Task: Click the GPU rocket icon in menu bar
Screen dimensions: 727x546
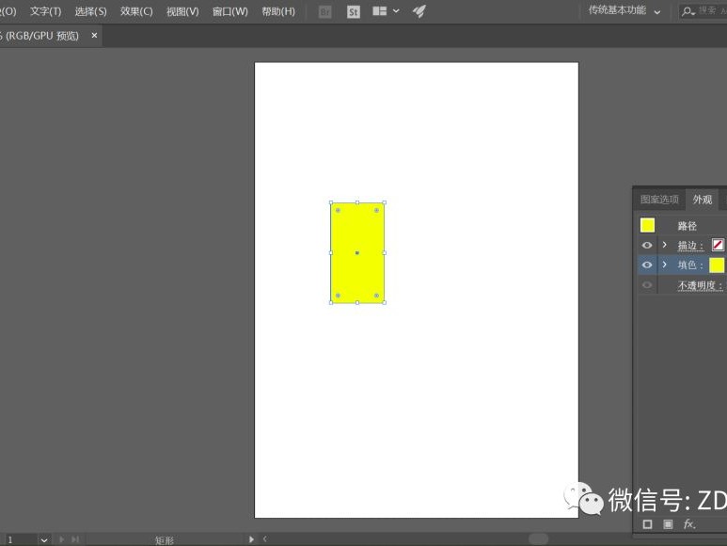Action: point(419,11)
